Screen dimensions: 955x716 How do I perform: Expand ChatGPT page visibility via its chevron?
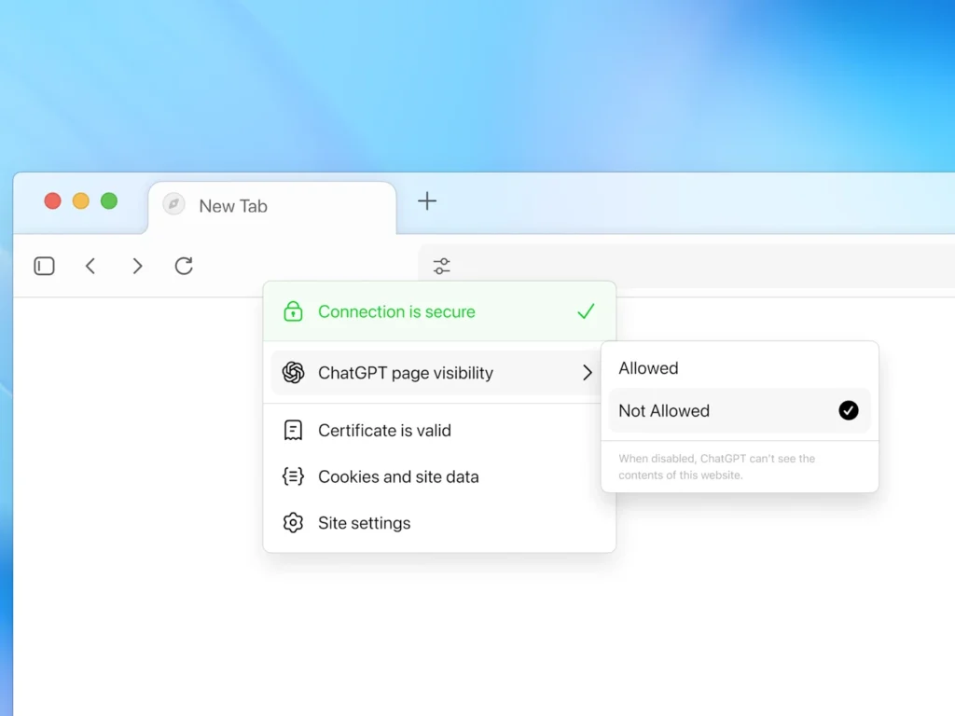click(x=588, y=372)
